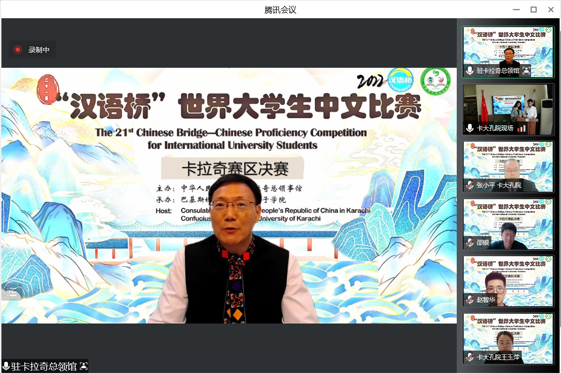Select the 邵银 participant video thumbnail
561x374 pixels.
pyautogui.click(x=508, y=224)
